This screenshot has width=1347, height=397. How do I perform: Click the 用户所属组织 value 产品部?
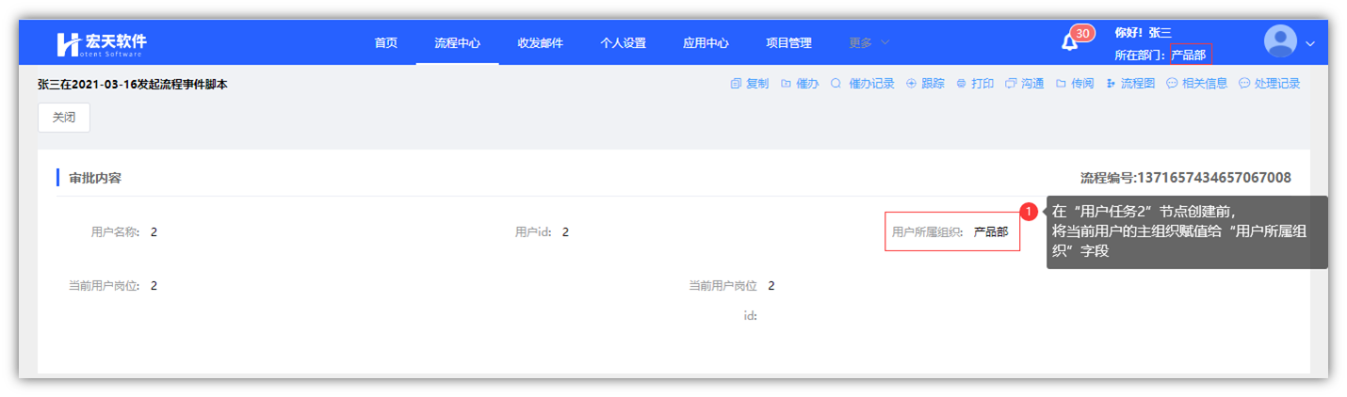click(x=991, y=231)
